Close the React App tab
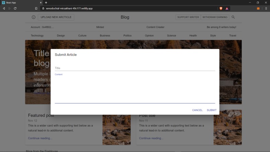 41,3
